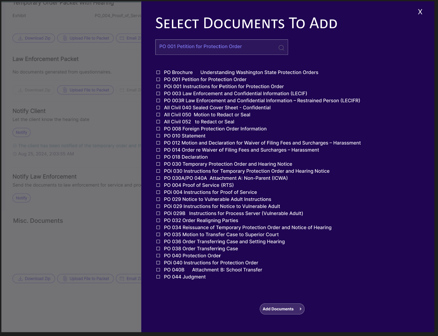
Task: Click Notify under Notify Law Enforcement
Action: click(x=21, y=198)
